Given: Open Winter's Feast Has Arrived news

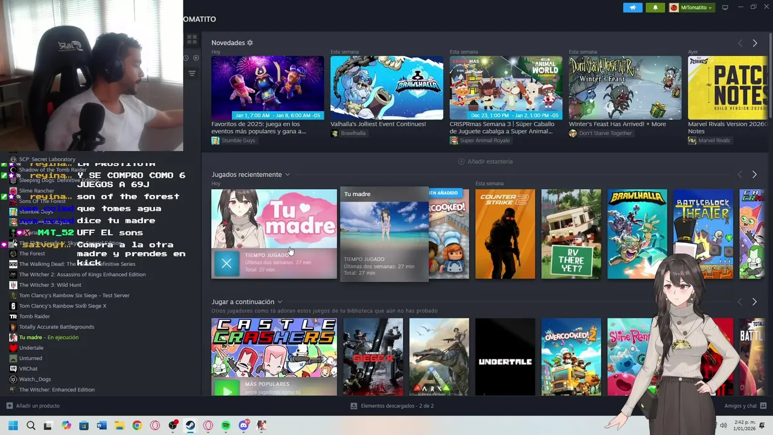Looking at the screenshot, I should coord(625,88).
